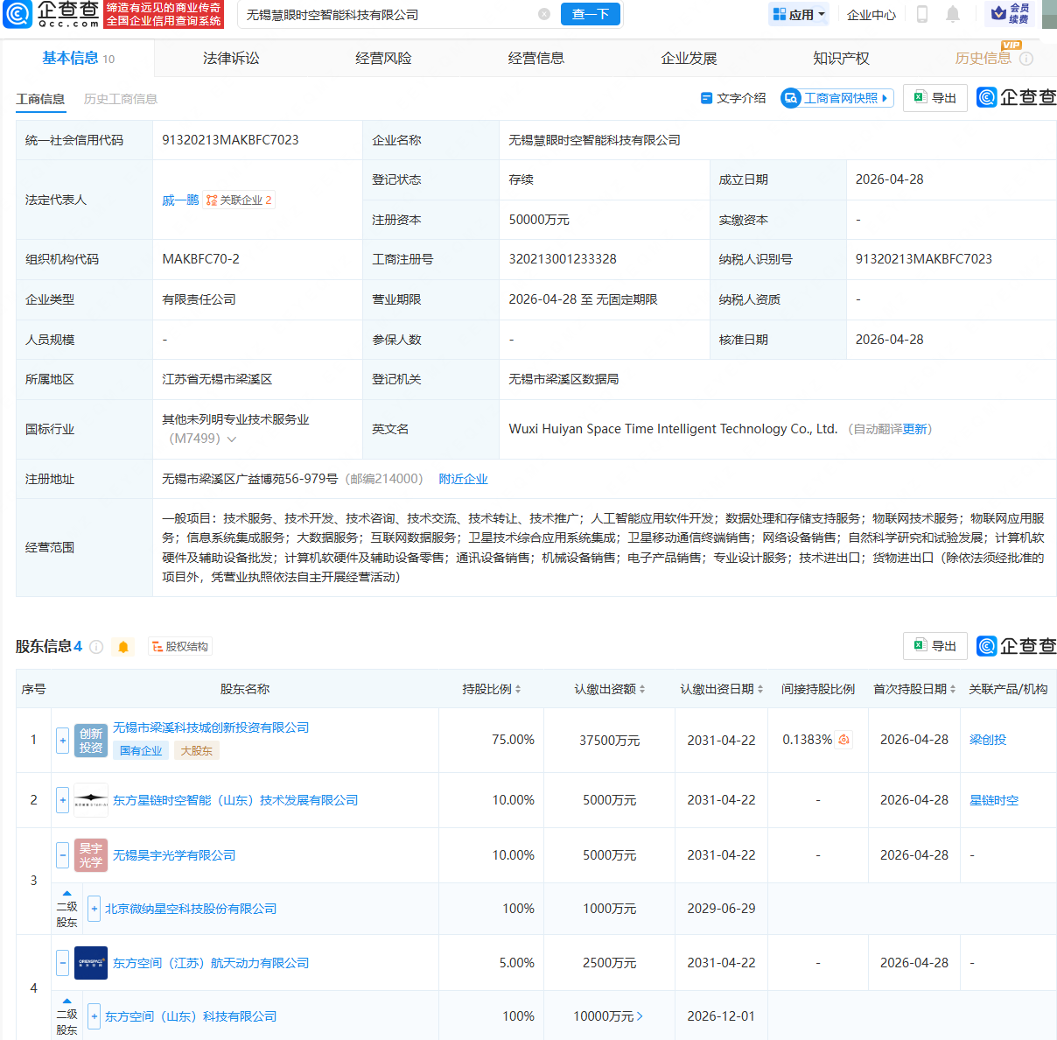Open 东方空间（山东）科技有限公司 link
1057x1040 pixels.
[x=191, y=1016]
